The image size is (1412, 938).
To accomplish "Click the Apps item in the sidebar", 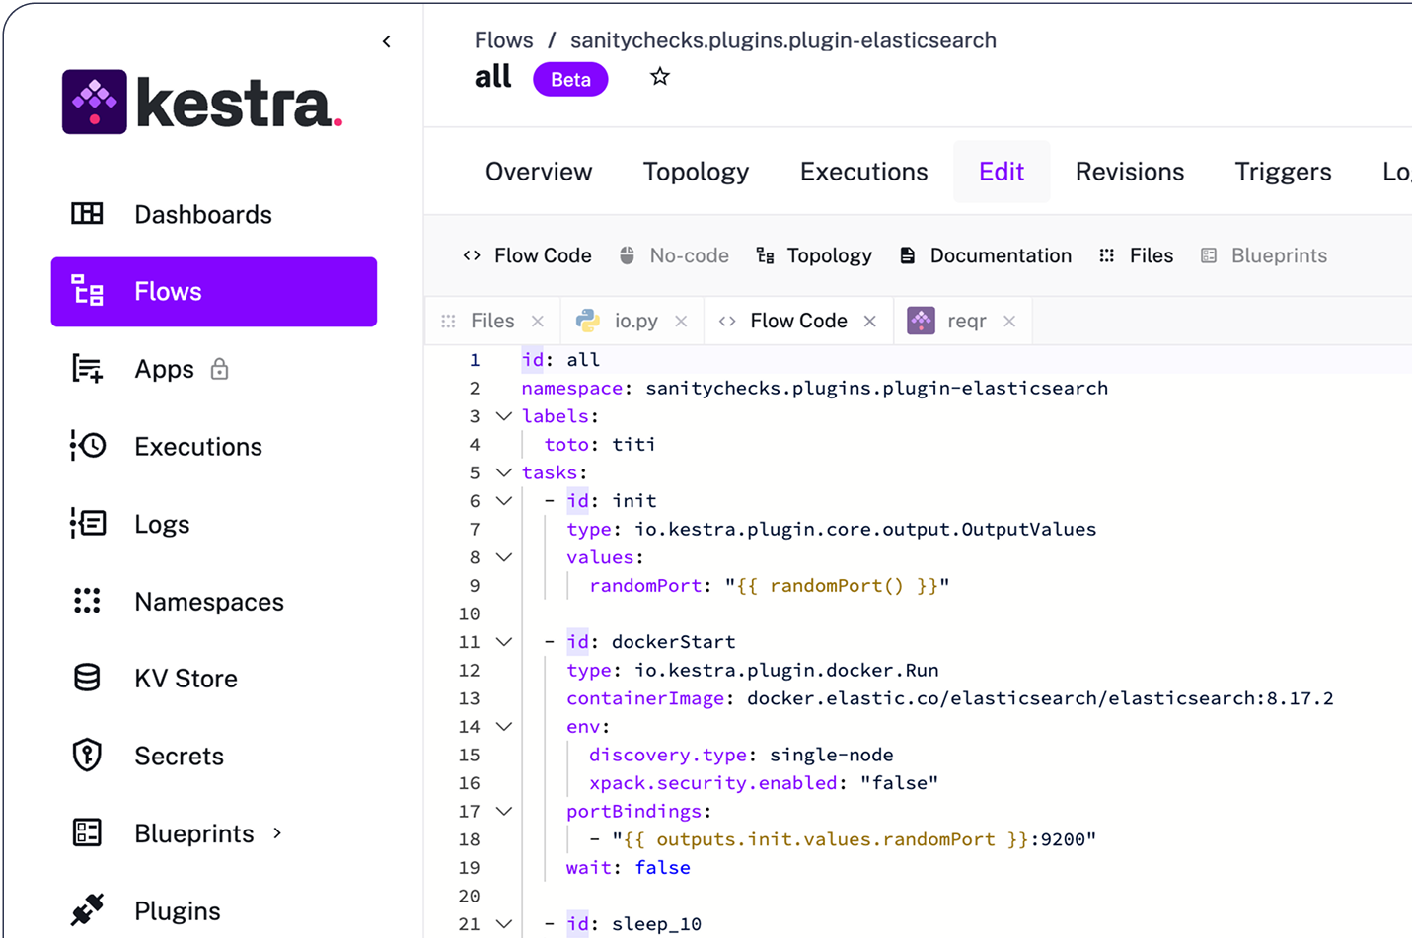I will coord(164,369).
